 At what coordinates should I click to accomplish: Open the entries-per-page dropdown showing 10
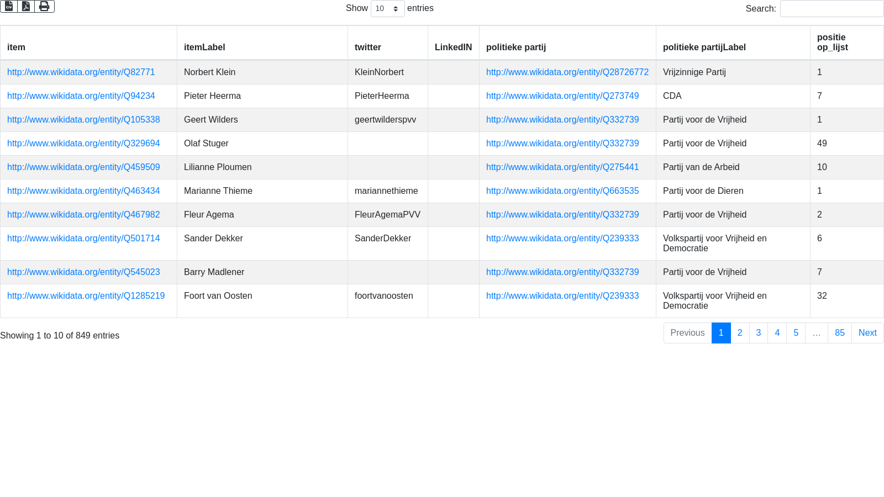pyautogui.click(x=387, y=8)
